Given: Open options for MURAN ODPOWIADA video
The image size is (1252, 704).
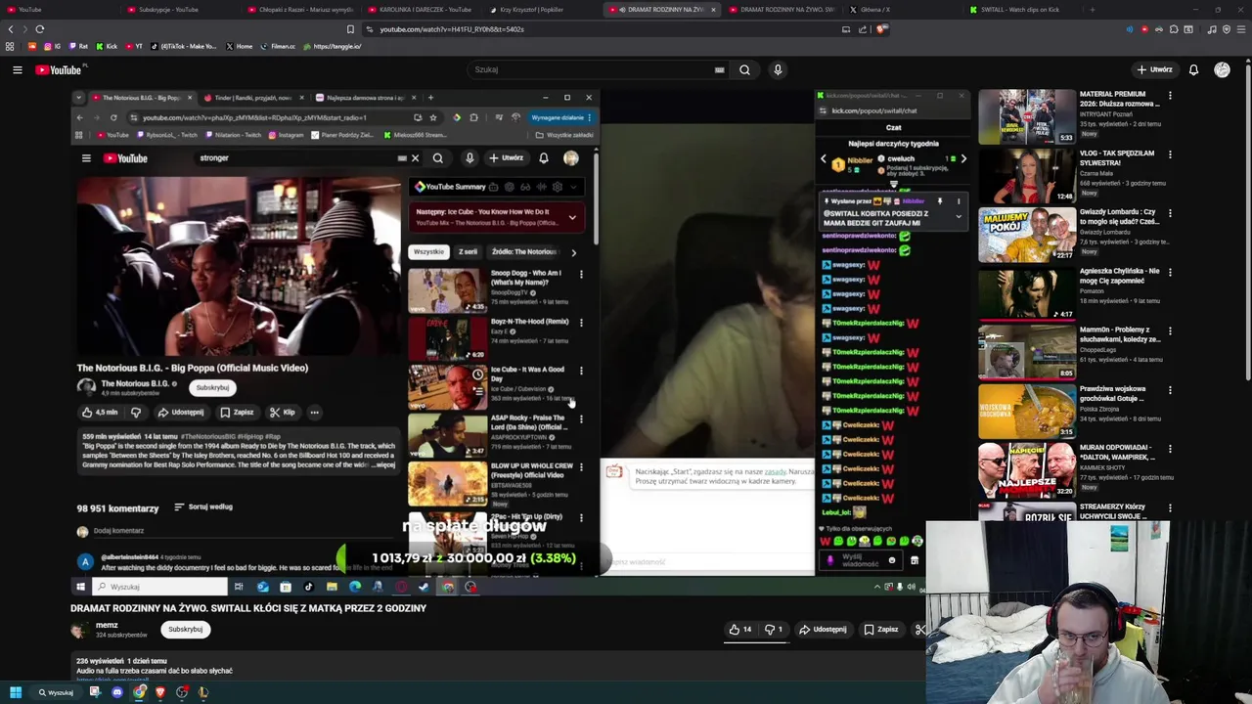Looking at the screenshot, I should point(1170,448).
